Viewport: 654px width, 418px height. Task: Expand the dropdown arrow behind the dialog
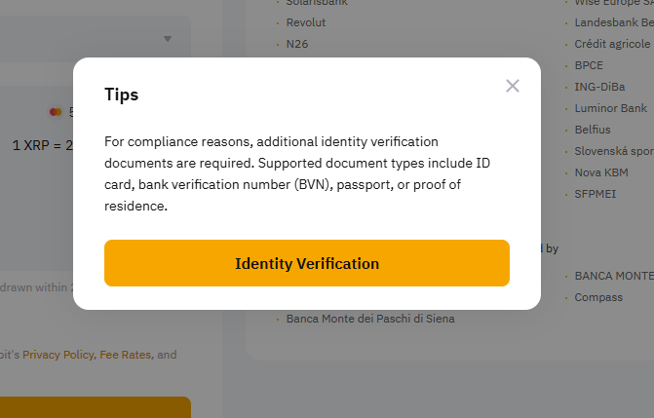pyautogui.click(x=168, y=39)
